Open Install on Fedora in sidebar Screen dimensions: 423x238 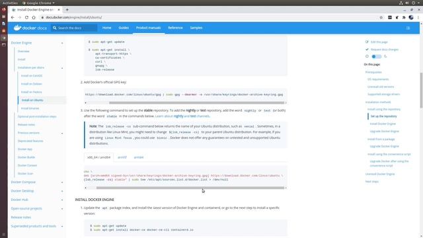(x=31, y=92)
